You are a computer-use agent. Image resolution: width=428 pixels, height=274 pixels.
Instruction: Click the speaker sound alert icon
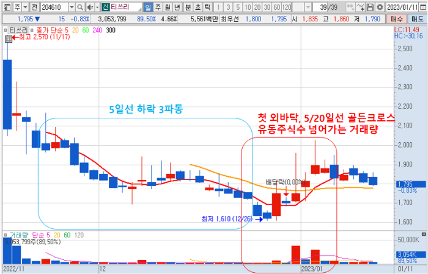coord(90,7)
